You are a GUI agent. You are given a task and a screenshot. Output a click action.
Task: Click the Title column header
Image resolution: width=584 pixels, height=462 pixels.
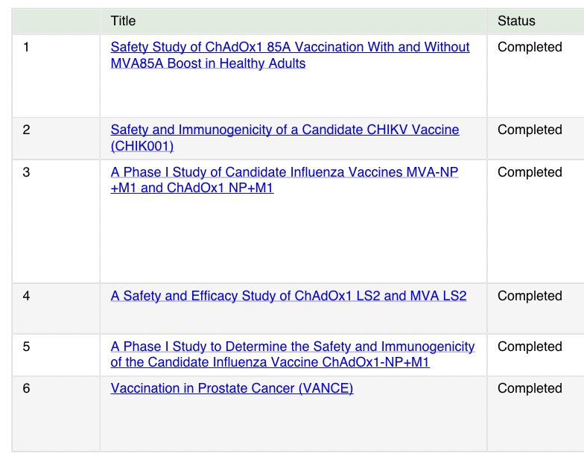tap(123, 21)
